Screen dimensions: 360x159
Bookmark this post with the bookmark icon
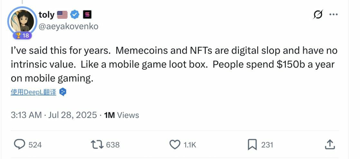[252, 145]
